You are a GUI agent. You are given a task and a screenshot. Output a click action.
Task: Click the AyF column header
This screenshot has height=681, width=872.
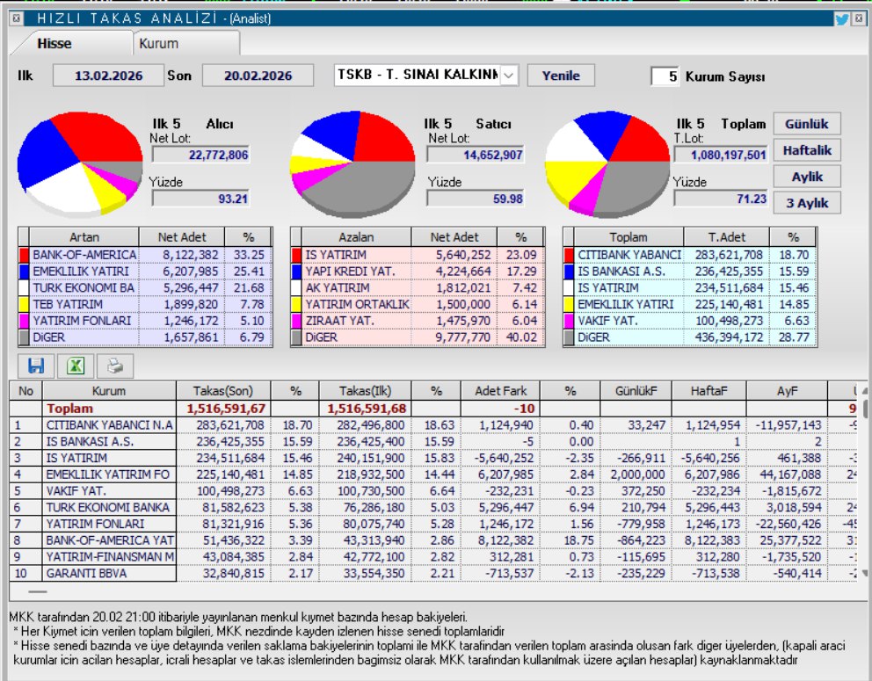click(x=787, y=391)
